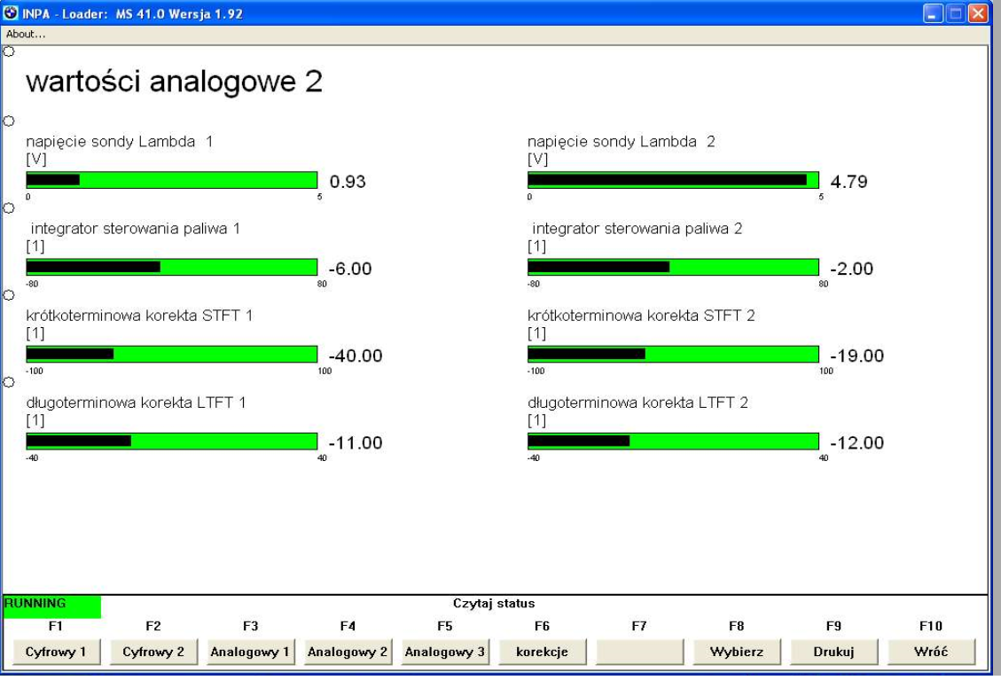Click the heading wartości analogowe 2
The image size is (1001, 688).
[175, 82]
